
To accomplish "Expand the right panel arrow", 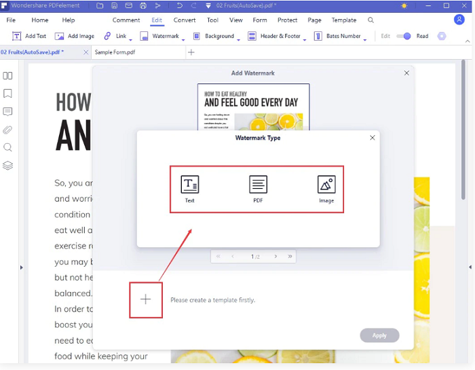I will (x=470, y=267).
